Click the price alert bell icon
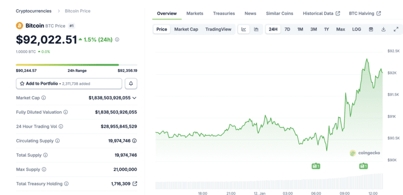 (131, 84)
